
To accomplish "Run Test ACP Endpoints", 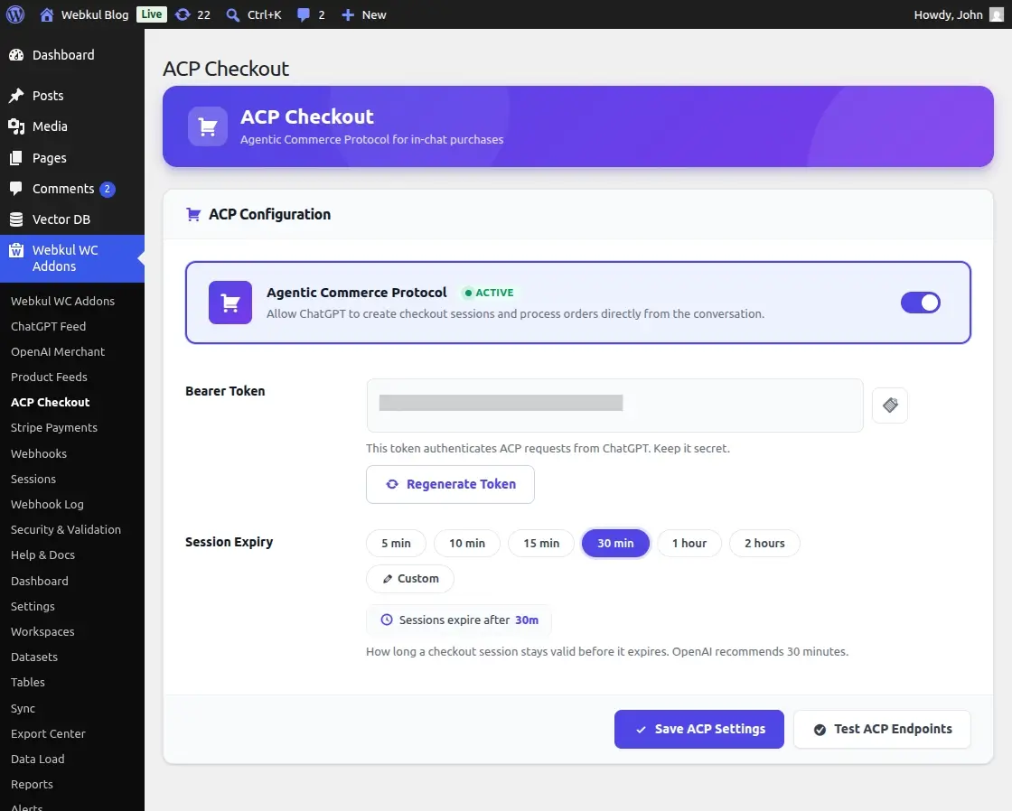I will pos(882,729).
